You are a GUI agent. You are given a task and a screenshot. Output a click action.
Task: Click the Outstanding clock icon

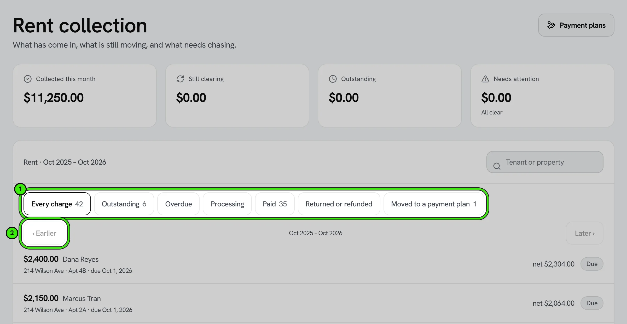pyautogui.click(x=333, y=79)
